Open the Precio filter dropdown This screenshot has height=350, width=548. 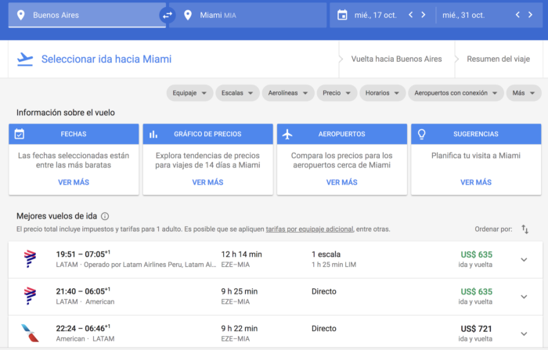click(336, 93)
